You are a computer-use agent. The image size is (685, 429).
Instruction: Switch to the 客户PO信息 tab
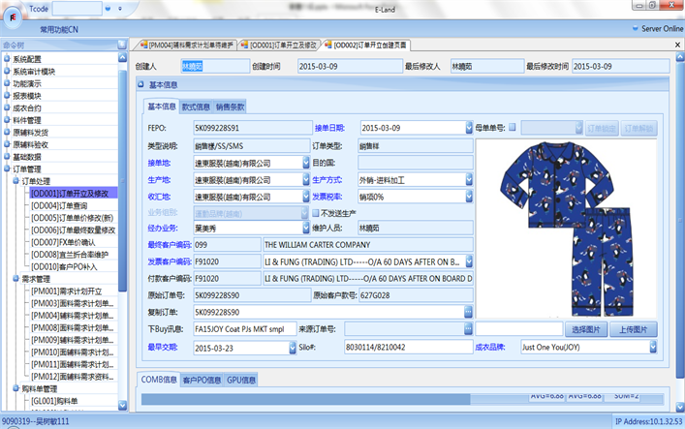[x=201, y=380]
